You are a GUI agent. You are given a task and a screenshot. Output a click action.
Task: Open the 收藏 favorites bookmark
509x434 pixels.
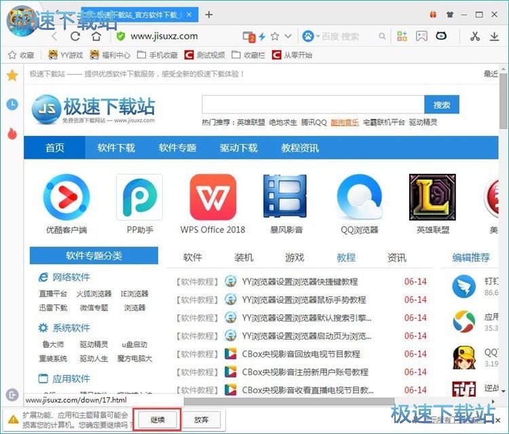(22, 55)
